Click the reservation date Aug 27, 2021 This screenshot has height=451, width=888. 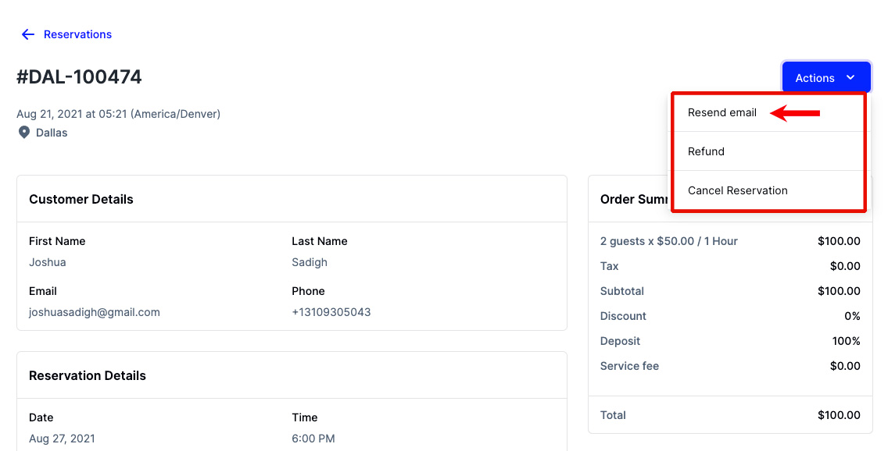pyautogui.click(x=62, y=439)
